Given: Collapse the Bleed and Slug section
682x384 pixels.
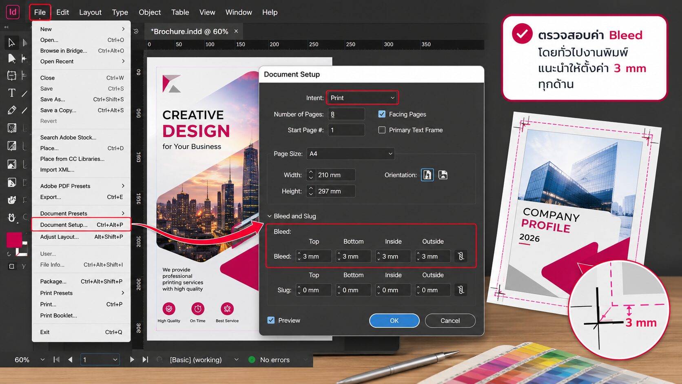Looking at the screenshot, I should pos(270,216).
